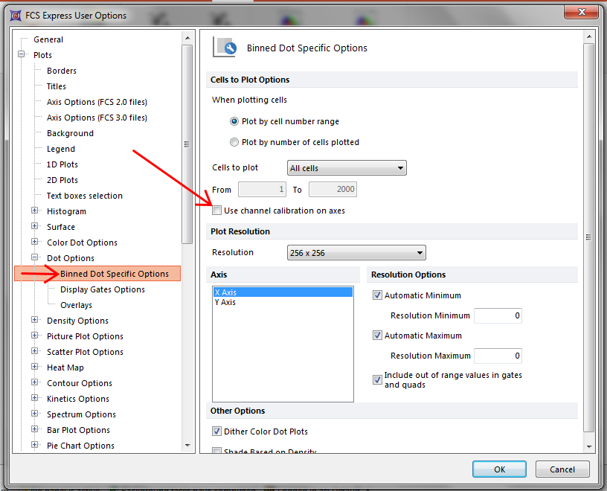Select Plot by number of cells plotted

[235, 142]
